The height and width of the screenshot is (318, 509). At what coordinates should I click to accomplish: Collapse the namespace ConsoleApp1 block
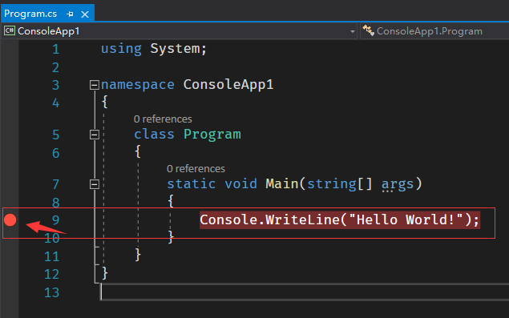coord(94,85)
